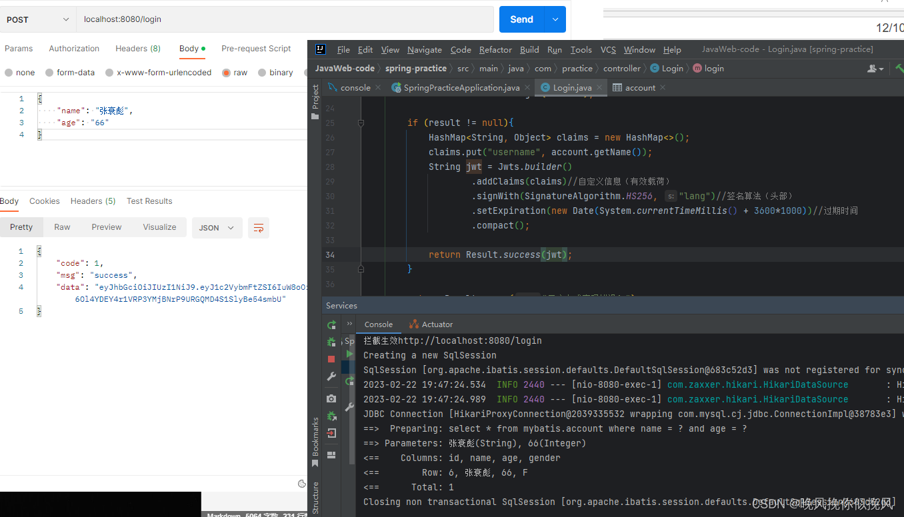904x517 pixels.
Task: Click the IntelliJ IDEA logo icon
Action: coord(321,49)
